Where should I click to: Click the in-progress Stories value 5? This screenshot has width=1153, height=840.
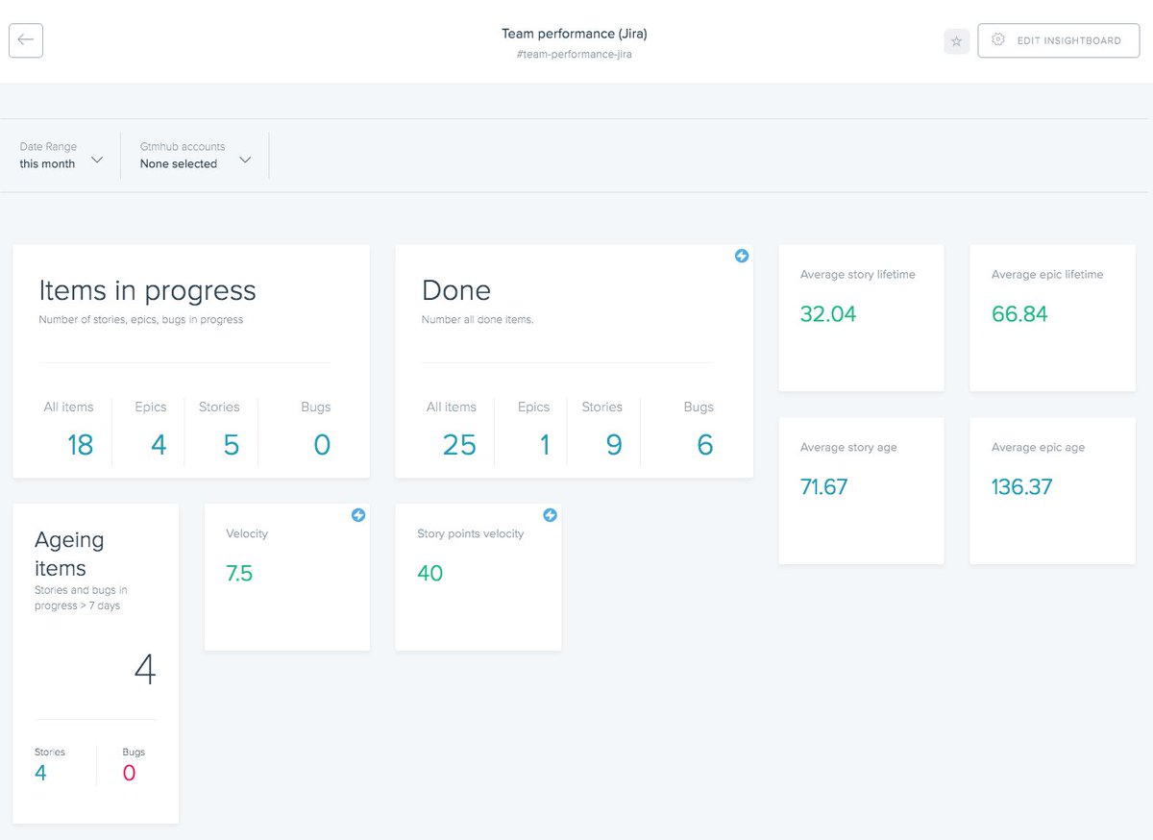[x=232, y=445]
